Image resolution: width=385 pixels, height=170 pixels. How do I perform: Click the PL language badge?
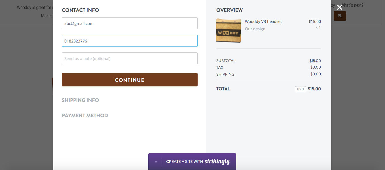click(x=339, y=16)
